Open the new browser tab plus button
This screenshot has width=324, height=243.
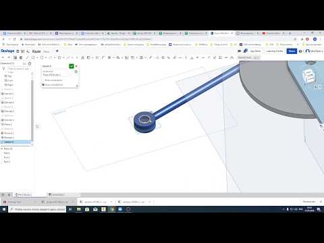[x=290, y=33]
